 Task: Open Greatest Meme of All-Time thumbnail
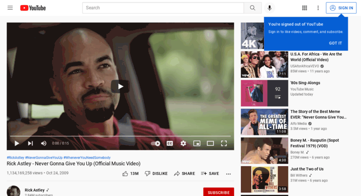[264, 122]
